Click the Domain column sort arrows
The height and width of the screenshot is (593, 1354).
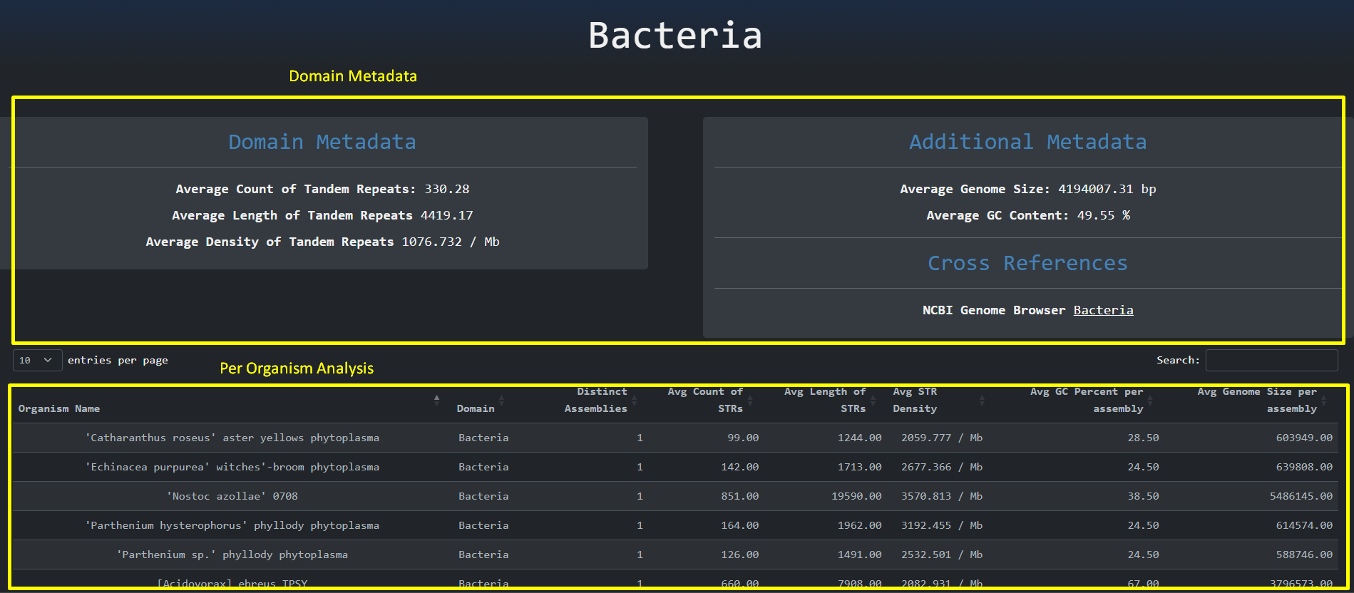501,401
